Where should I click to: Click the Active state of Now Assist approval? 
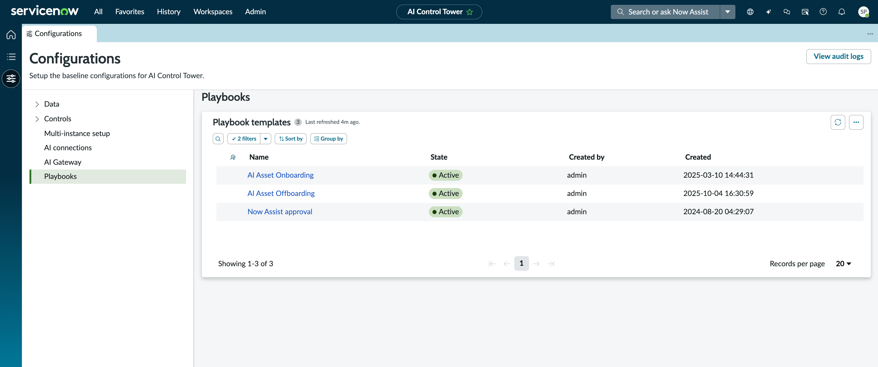445,212
